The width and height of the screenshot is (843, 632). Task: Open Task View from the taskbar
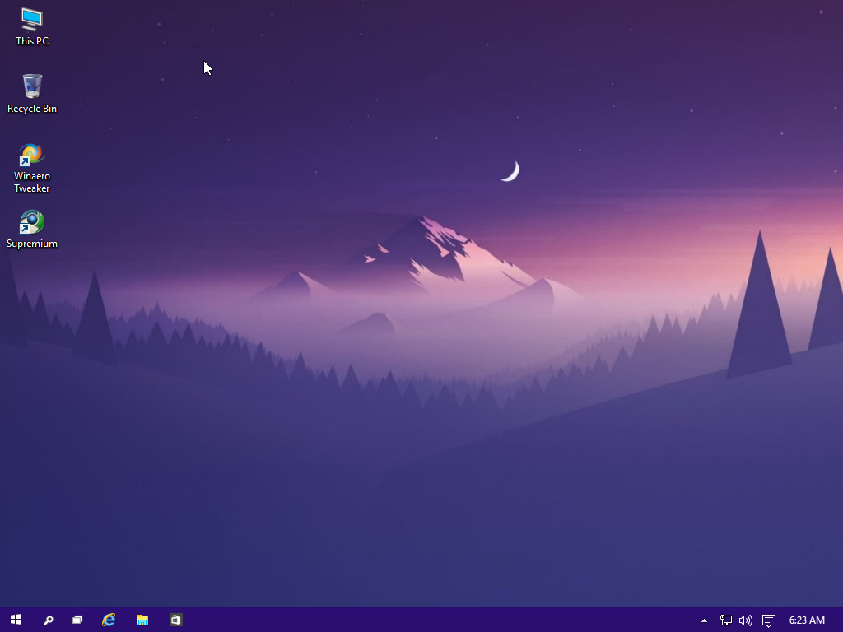[x=77, y=620]
